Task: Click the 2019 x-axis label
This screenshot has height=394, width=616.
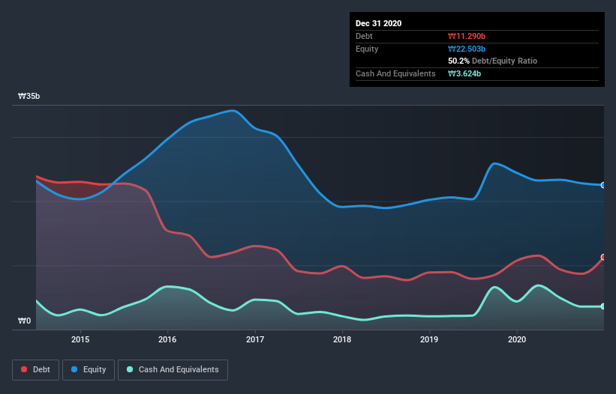Action: 429,339
